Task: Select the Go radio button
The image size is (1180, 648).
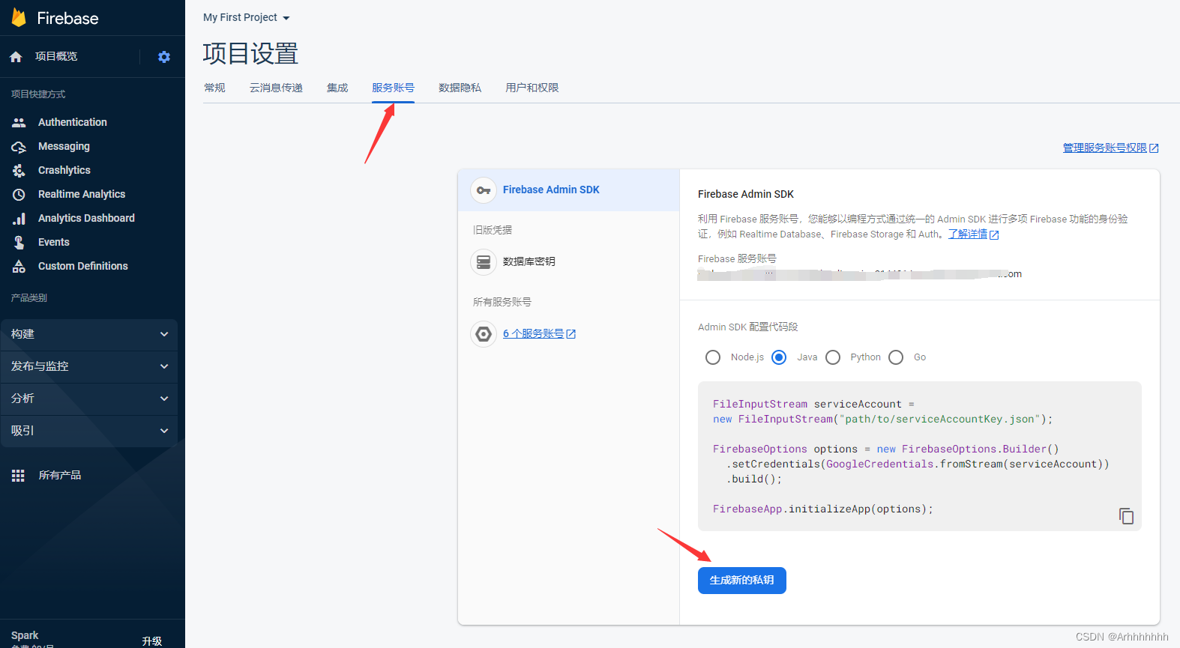Action: click(896, 357)
